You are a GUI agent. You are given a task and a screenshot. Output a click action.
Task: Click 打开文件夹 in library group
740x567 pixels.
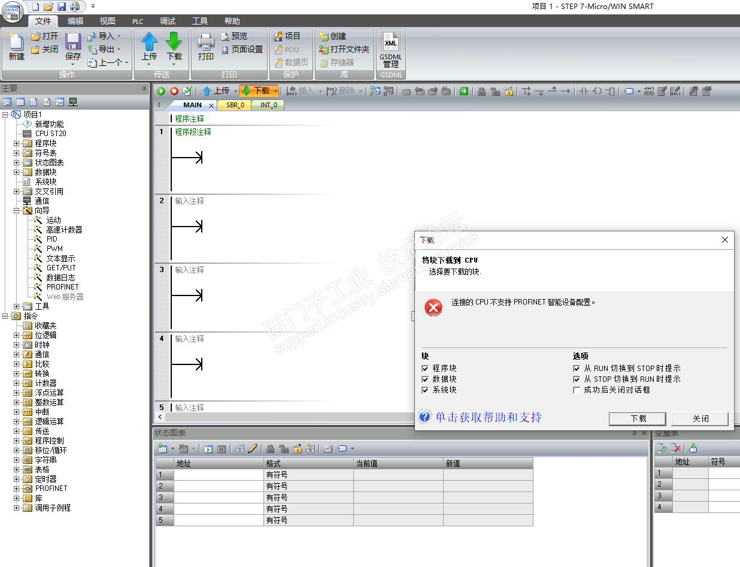[344, 49]
